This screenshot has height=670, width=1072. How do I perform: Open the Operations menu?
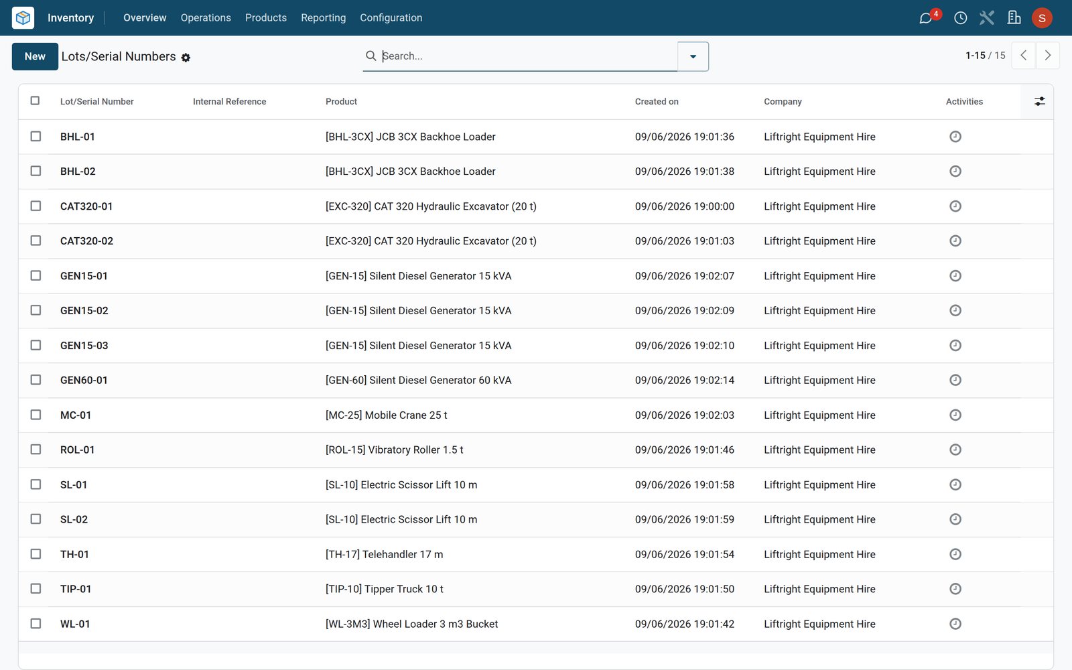[x=206, y=18]
